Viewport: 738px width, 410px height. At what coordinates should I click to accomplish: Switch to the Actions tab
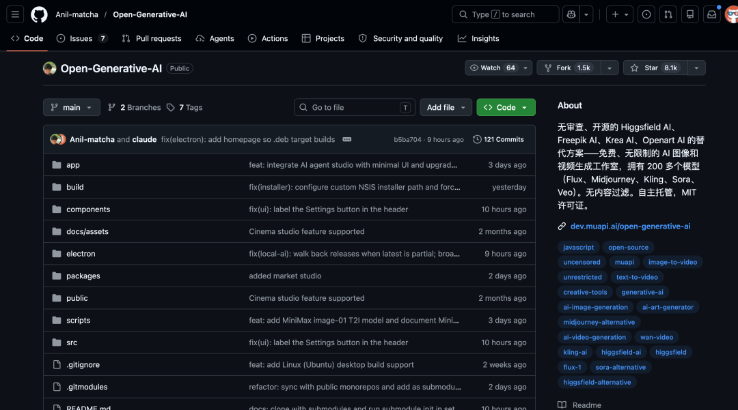(x=268, y=38)
